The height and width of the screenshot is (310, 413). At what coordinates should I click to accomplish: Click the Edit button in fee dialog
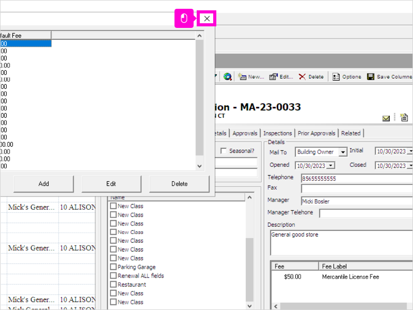[111, 184]
